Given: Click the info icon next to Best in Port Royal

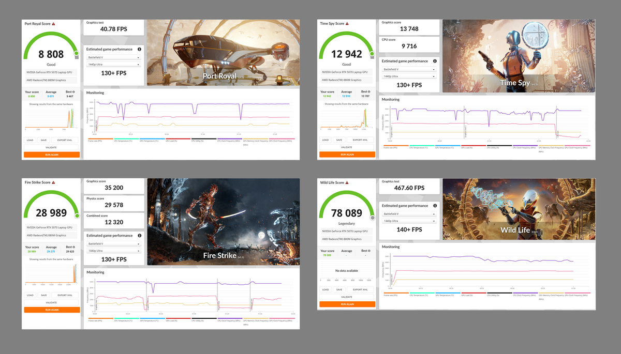Looking at the screenshot, I should click(74, 93).
